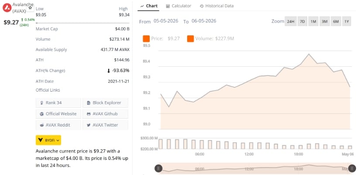This screenshot has height=175, width=360.
Task: Click the AVAX Github icon
Action: (x=89, y=114)
